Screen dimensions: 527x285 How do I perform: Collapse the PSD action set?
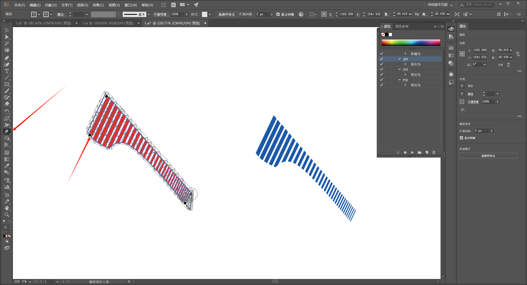[x=399, y=80]
